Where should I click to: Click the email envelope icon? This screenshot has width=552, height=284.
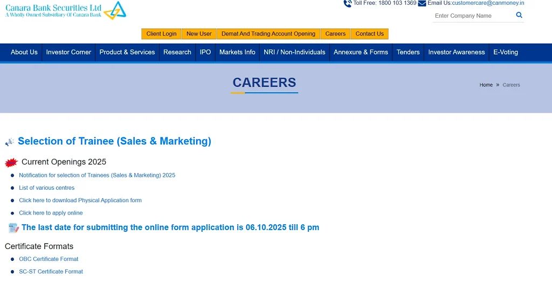click(x=422, y=4)
